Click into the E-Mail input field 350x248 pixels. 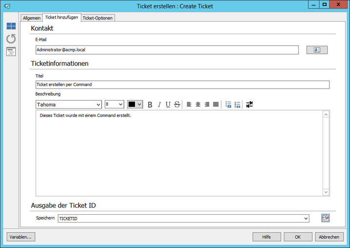point(167,50)
